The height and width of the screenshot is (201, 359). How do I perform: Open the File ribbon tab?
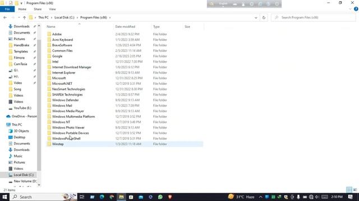tap(7, 9)
